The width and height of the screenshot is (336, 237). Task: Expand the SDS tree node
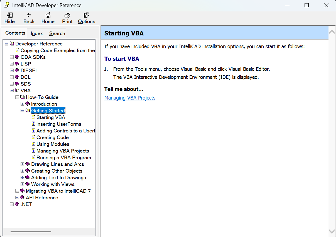[x=12, y=84]
